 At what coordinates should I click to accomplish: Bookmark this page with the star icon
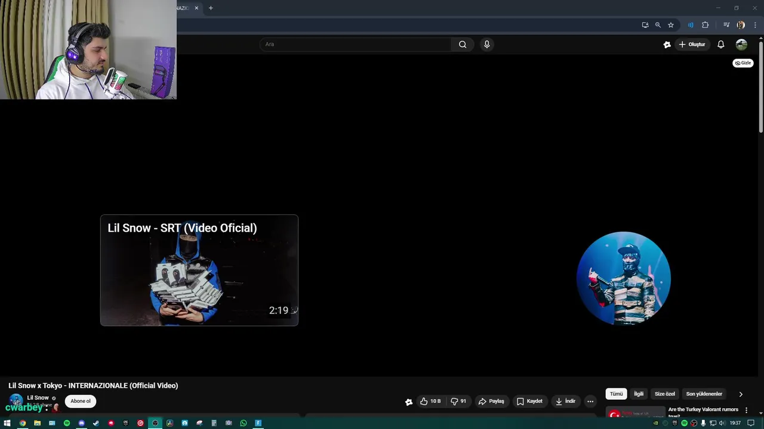coord(671,25)
